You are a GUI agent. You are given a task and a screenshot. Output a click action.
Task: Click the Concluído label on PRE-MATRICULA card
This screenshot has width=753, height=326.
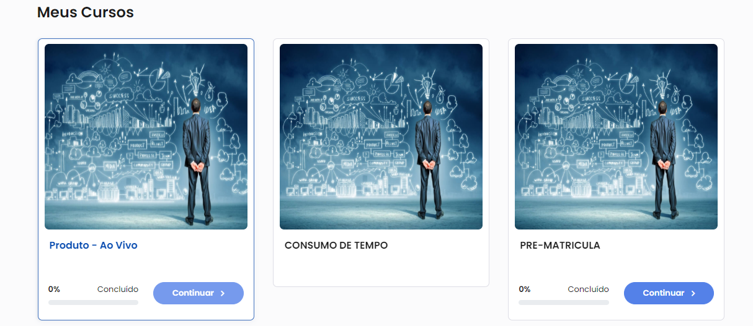[589, 289]
